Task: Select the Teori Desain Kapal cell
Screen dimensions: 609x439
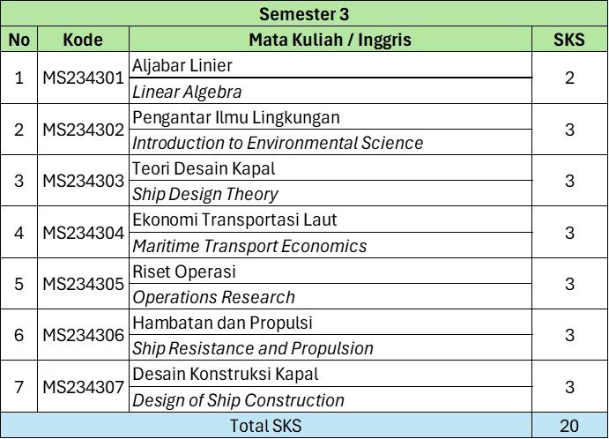Action: click(x=204, y=168)
